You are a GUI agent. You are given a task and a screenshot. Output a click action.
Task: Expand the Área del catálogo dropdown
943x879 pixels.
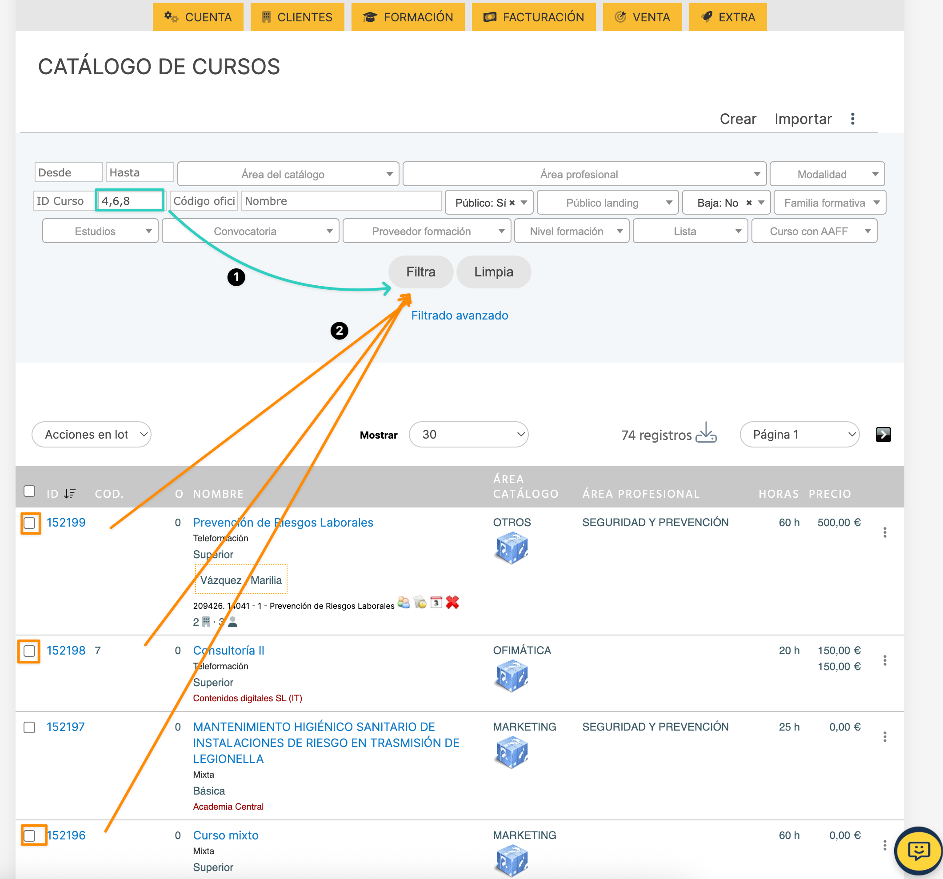pyautogui.click(x=288, y=174)
